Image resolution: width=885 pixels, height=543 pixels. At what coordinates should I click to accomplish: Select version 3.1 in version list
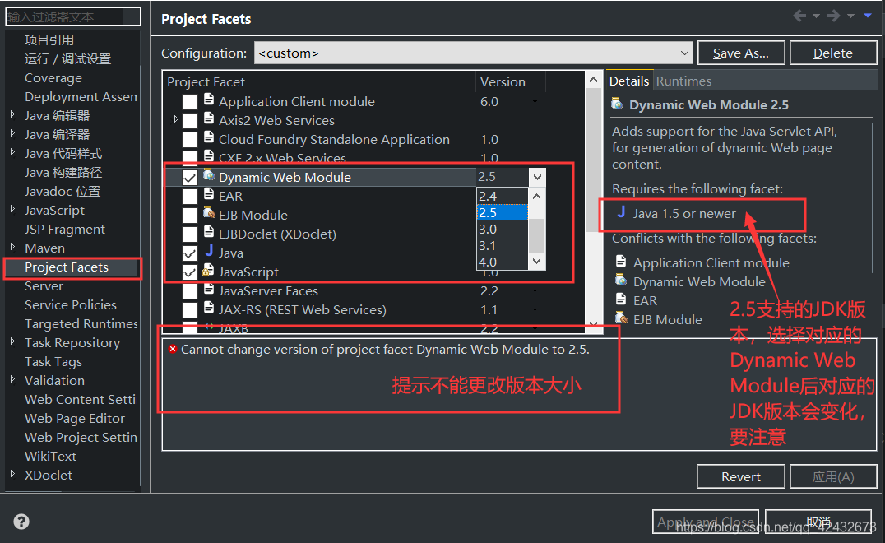tap(503, 245)
